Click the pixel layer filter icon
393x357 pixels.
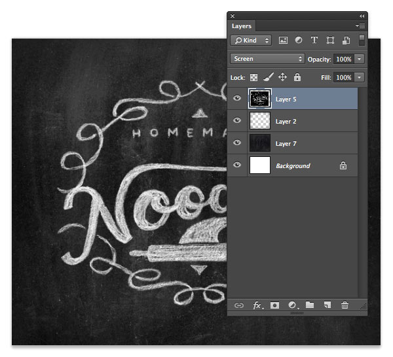[x=284, y=41]
